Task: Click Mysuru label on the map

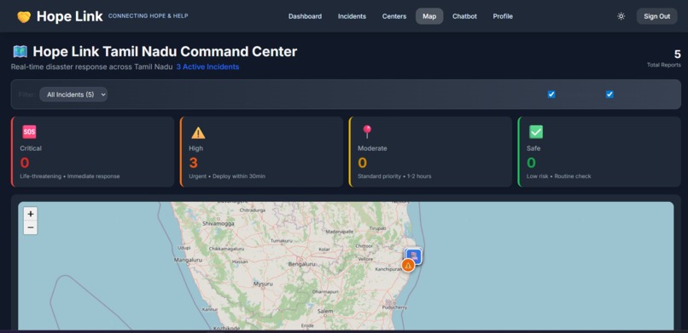Action: 263,284
